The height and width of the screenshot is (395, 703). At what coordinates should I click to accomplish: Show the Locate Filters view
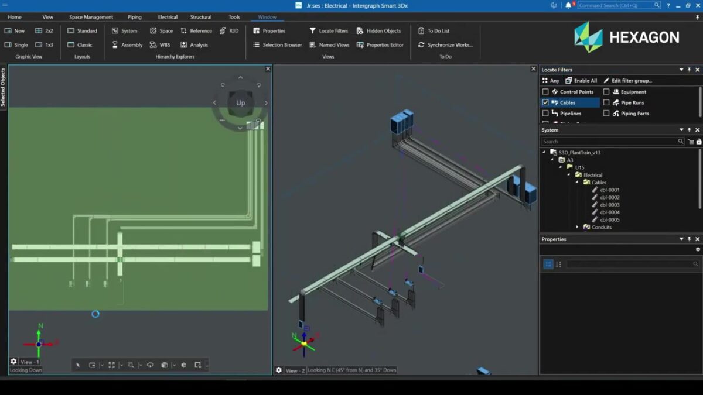click(x=329, y=30)
